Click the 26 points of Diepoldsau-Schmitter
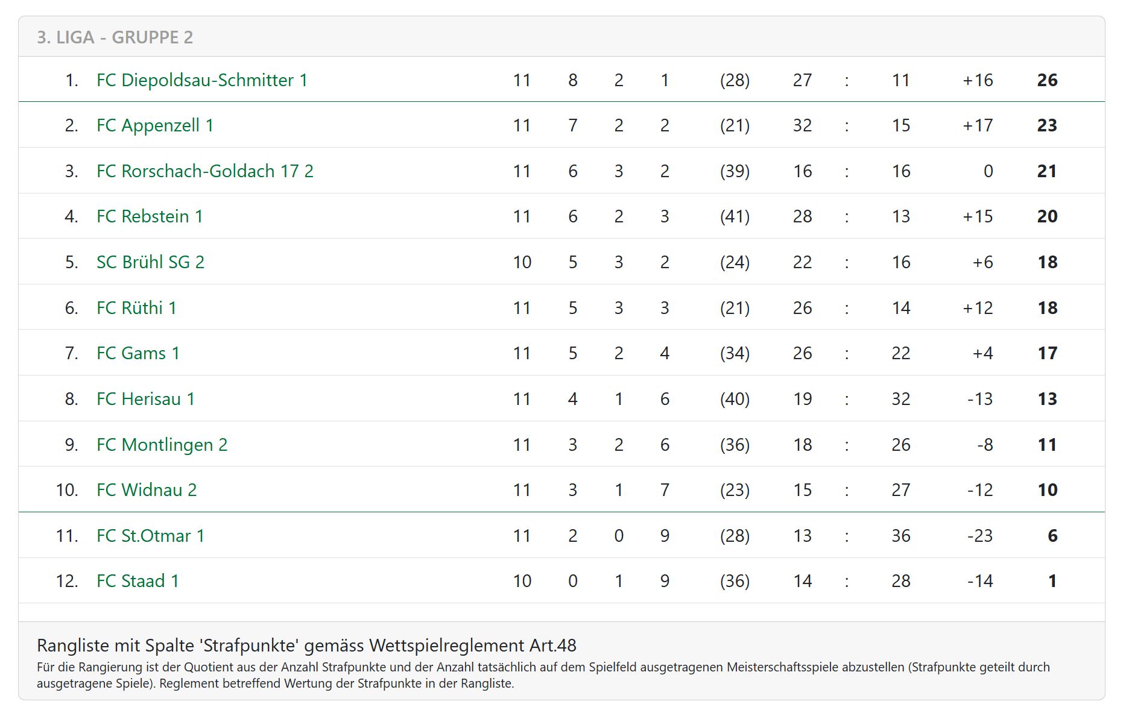The width and height of the screenshot is (1123, 716). click(x=1047, y=80)
